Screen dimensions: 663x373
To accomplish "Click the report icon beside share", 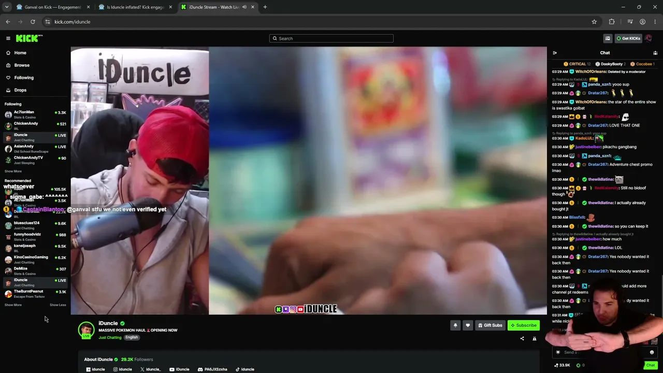I will pyautogui.click(x=535, y=339).
